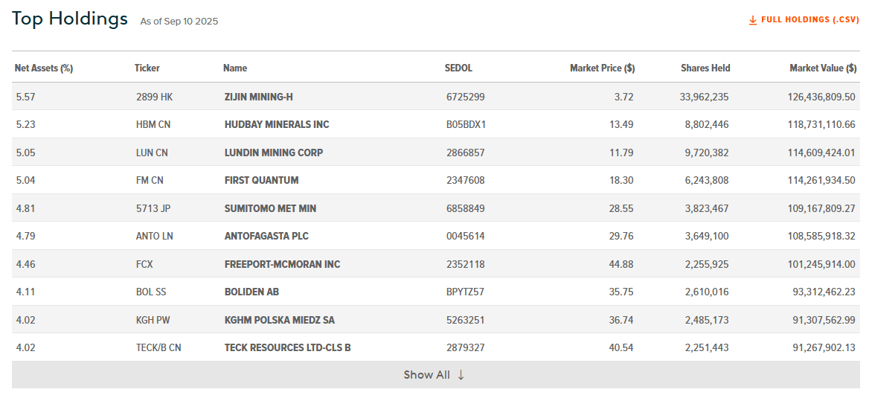Select the KGHM POLSKA MIEDZ SA name
Image resolution: width=872 pixels, height=398 pixels.
coord(280,320)
